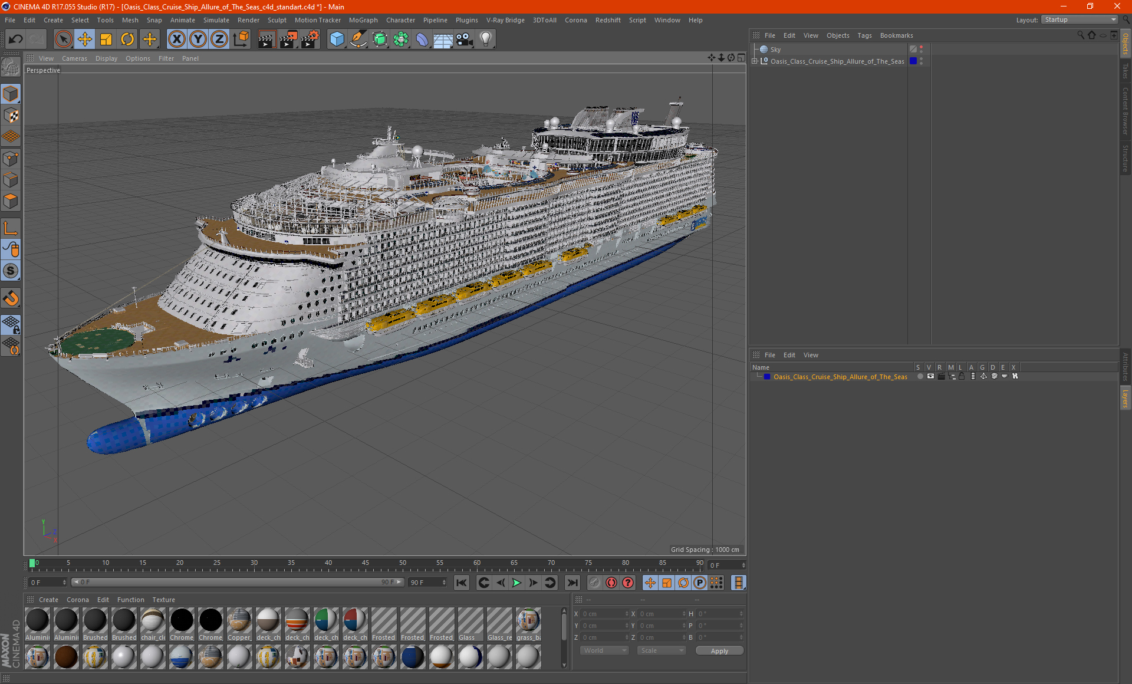Switch to Edges mode
This screenshot has width=1132, height=684.
11,180
